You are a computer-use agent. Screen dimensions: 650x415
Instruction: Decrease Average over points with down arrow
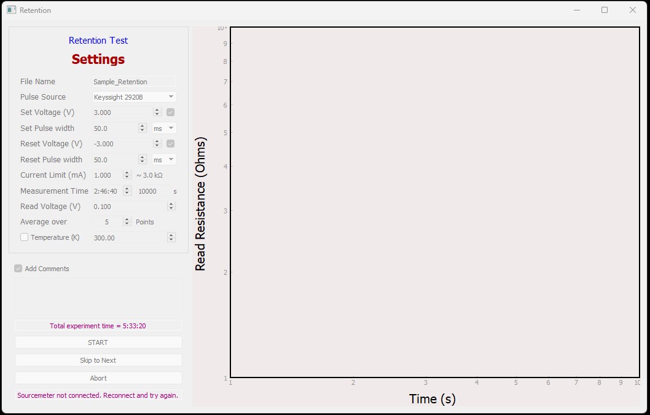pos(127,224)
